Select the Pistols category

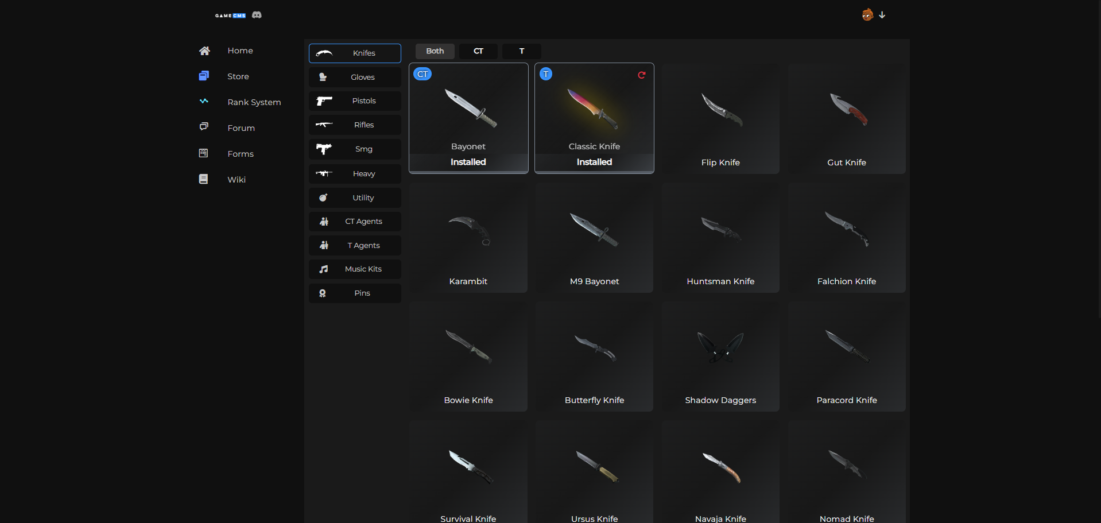(x=355, y=101)
